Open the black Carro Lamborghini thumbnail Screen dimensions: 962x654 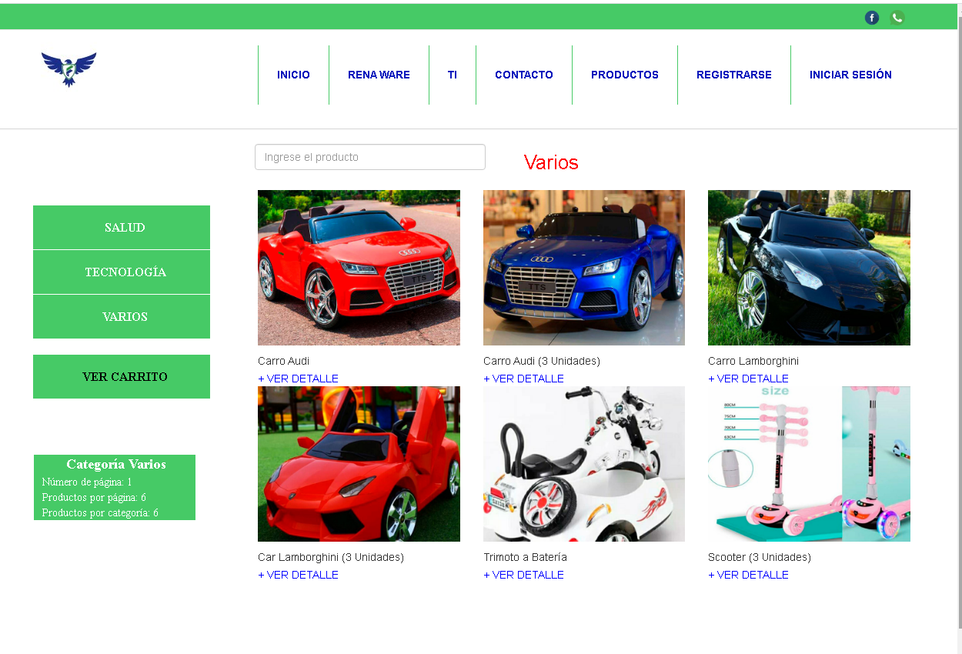tap(809, 268)
